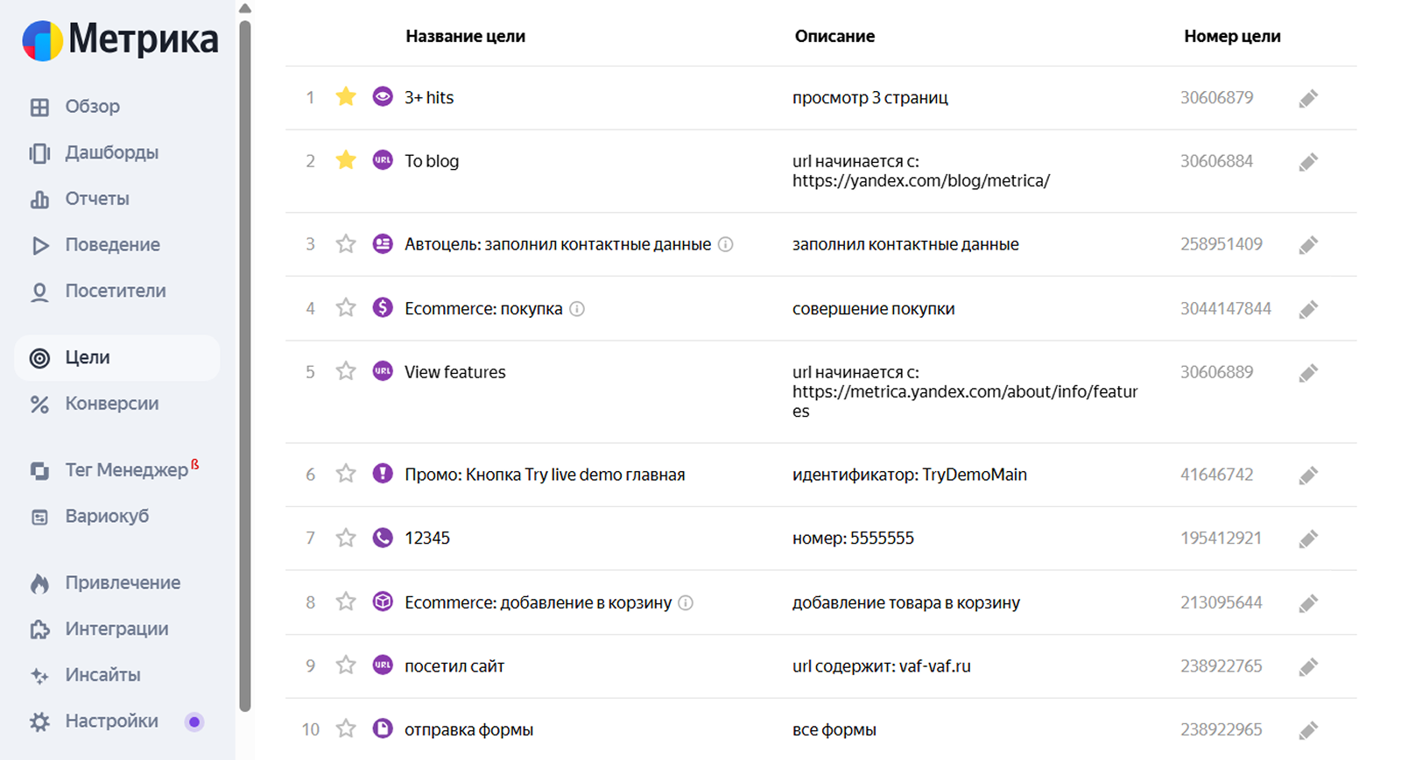Image resolution: width=1408 pixels, height=760 pixels.
Task: Click the edit pencil for goal 3+ hits
Action: point(1308,98)
